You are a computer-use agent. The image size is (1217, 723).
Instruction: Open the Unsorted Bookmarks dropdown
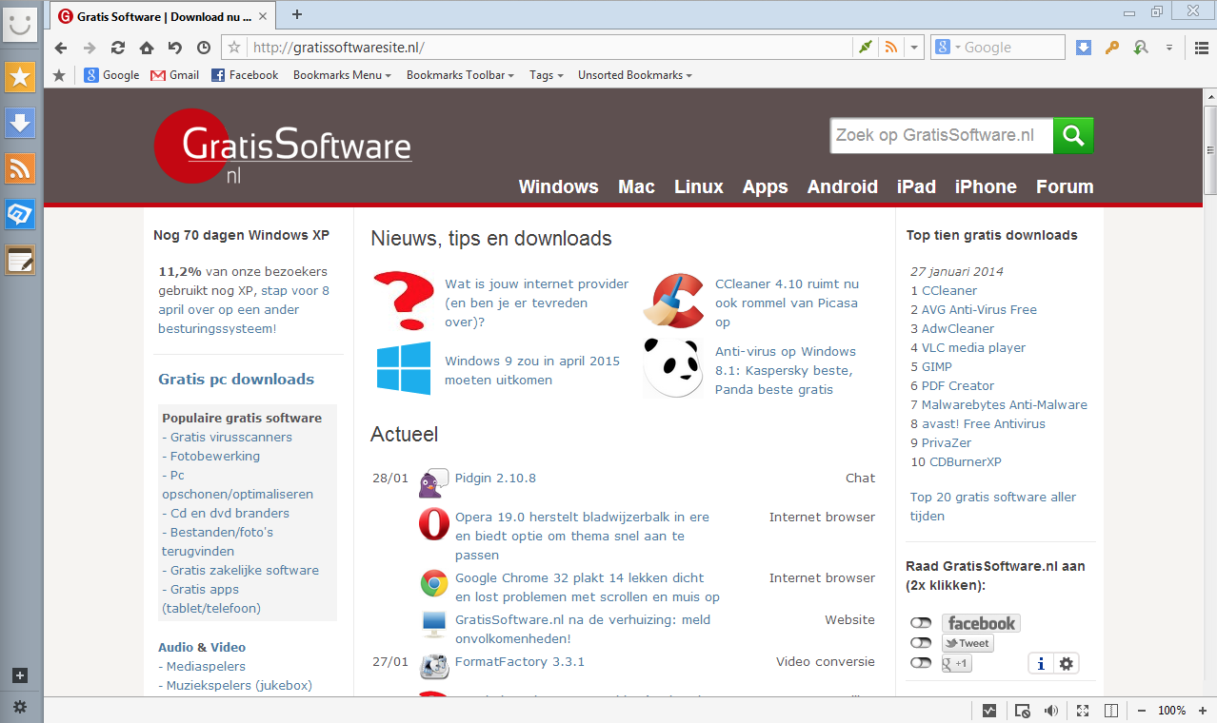coord(634,75)
